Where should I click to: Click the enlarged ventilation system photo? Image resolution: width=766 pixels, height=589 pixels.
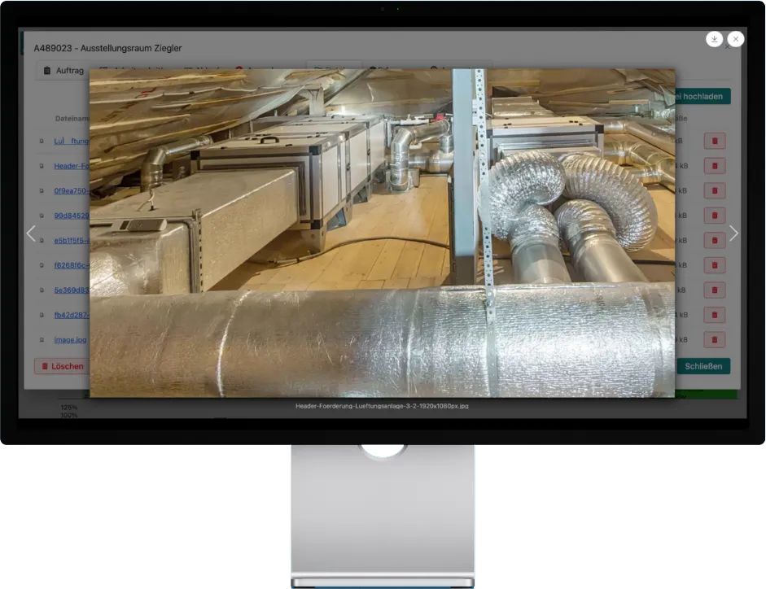(382, 233)
